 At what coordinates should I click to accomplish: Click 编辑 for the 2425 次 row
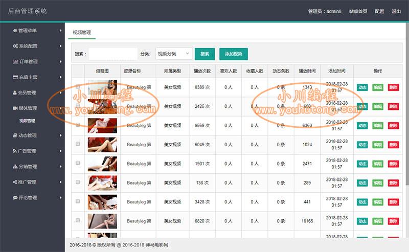(378, 106)
